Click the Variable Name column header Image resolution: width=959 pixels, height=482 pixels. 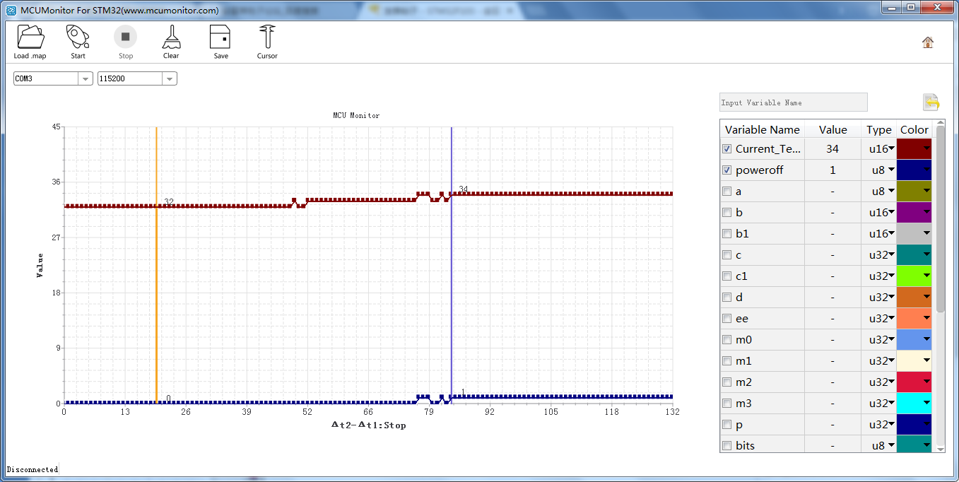(762, 129)
